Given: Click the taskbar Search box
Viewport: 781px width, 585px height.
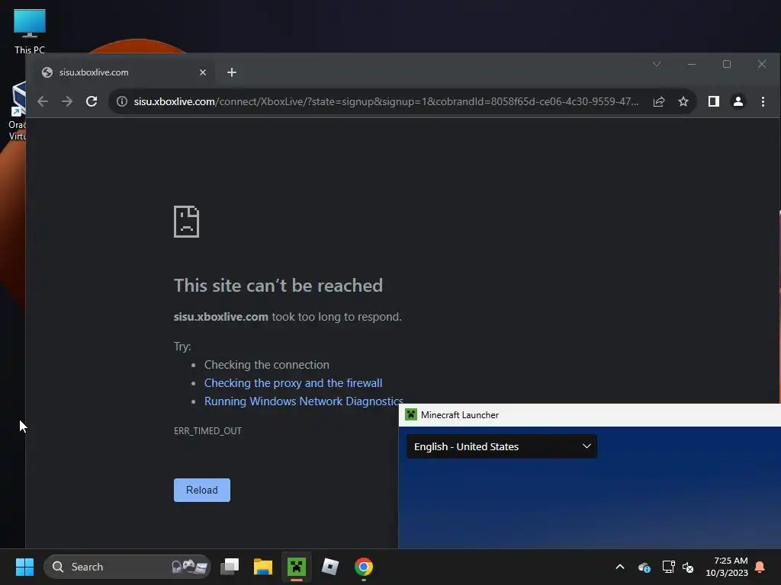Looking at the screenshot, I should pyautogui.click(x=127, y=567).
